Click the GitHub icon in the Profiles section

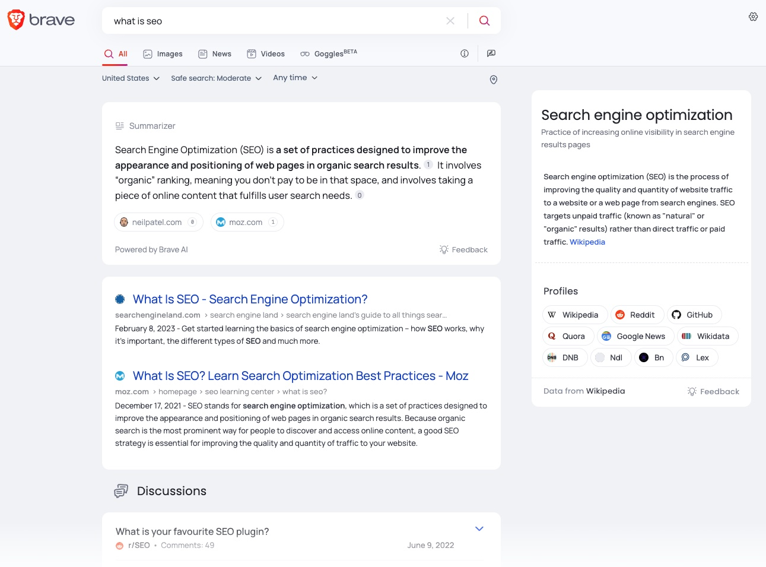[x=676, y=314]
